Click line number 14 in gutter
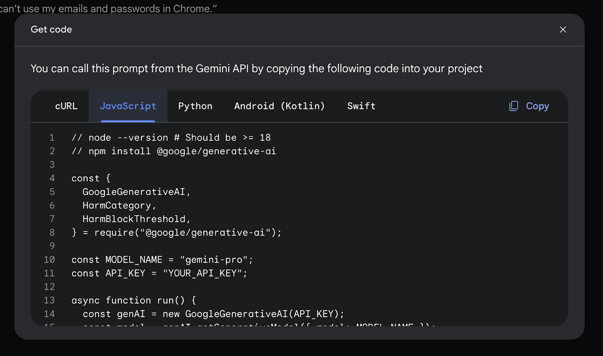The width and height of the screenshot is (603, 356). pos(49,314)
